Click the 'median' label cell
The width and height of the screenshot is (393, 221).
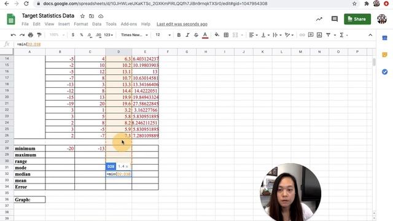[x=29, y=174]
